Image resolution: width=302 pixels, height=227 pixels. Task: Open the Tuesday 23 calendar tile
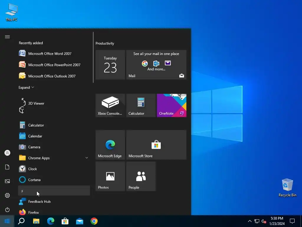tap(110, 65)
